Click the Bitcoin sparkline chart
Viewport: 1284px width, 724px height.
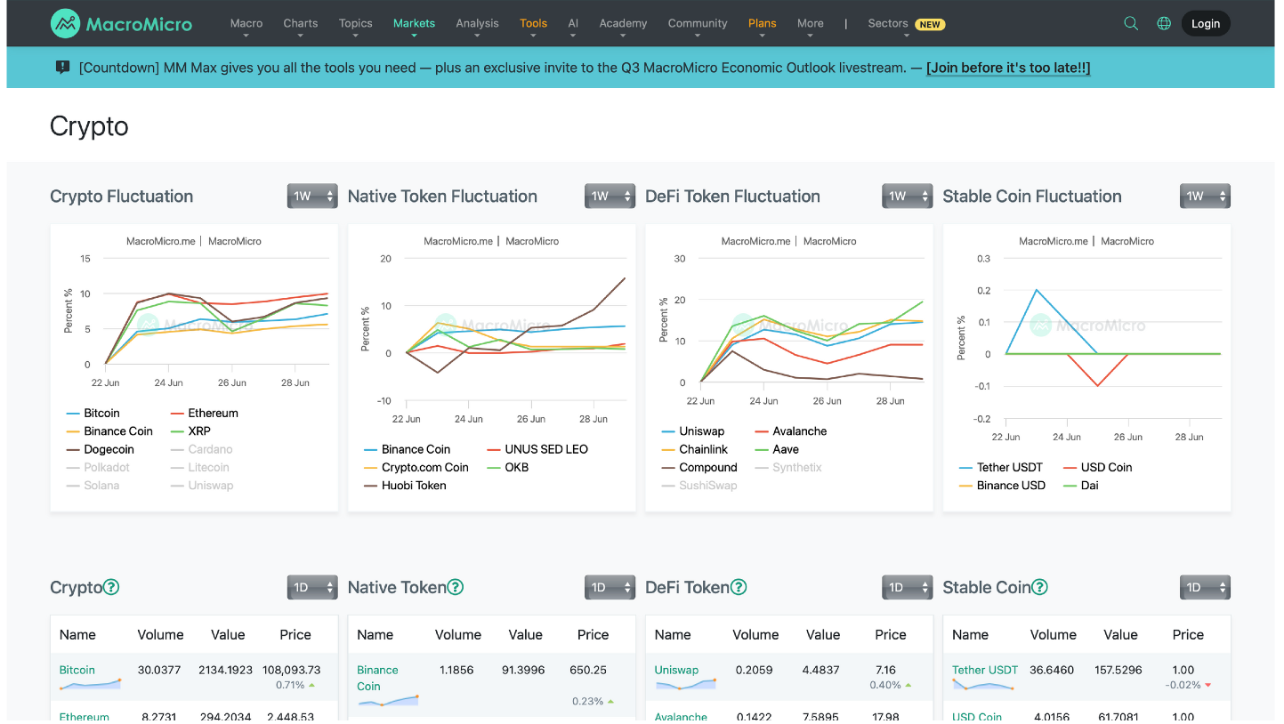(x=90, y=685)
